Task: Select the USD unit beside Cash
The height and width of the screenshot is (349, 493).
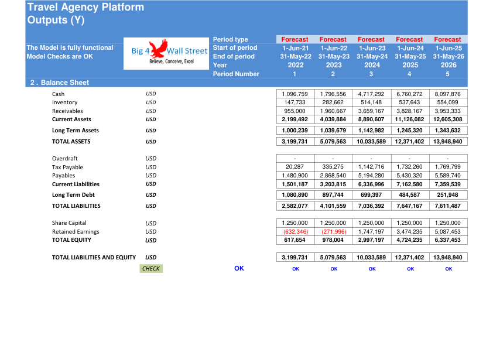Action: [151, 94]
